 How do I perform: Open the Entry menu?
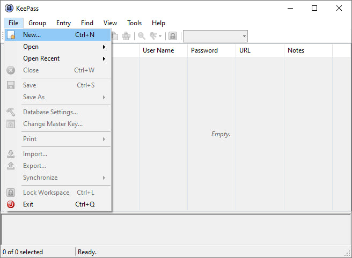(x=63, y=23)
